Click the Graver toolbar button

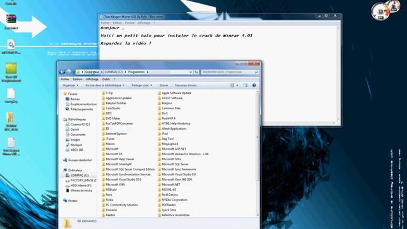pos(164,85)
